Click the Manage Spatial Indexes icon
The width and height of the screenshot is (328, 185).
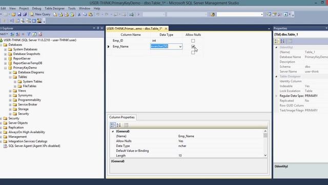click(39, 21)
